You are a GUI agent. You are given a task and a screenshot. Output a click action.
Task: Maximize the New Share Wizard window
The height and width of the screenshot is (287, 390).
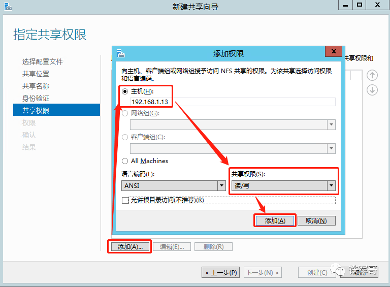click(360, 5)
